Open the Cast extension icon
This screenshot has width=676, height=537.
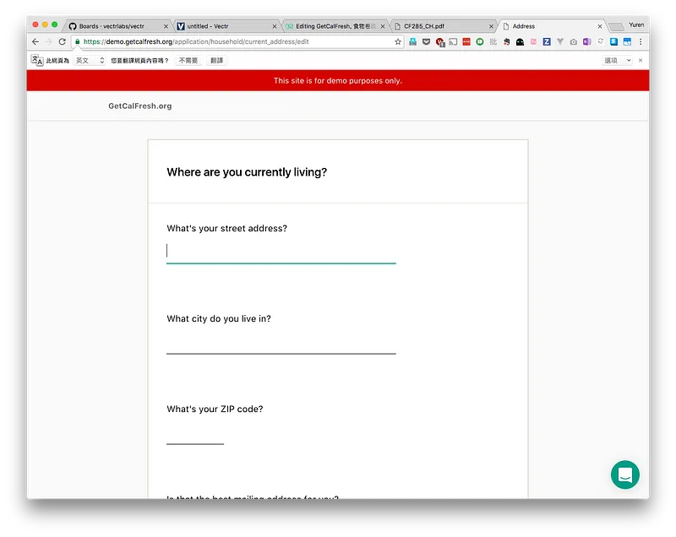point(453,41)
